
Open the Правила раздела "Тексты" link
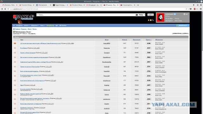[x=23, y=32]
